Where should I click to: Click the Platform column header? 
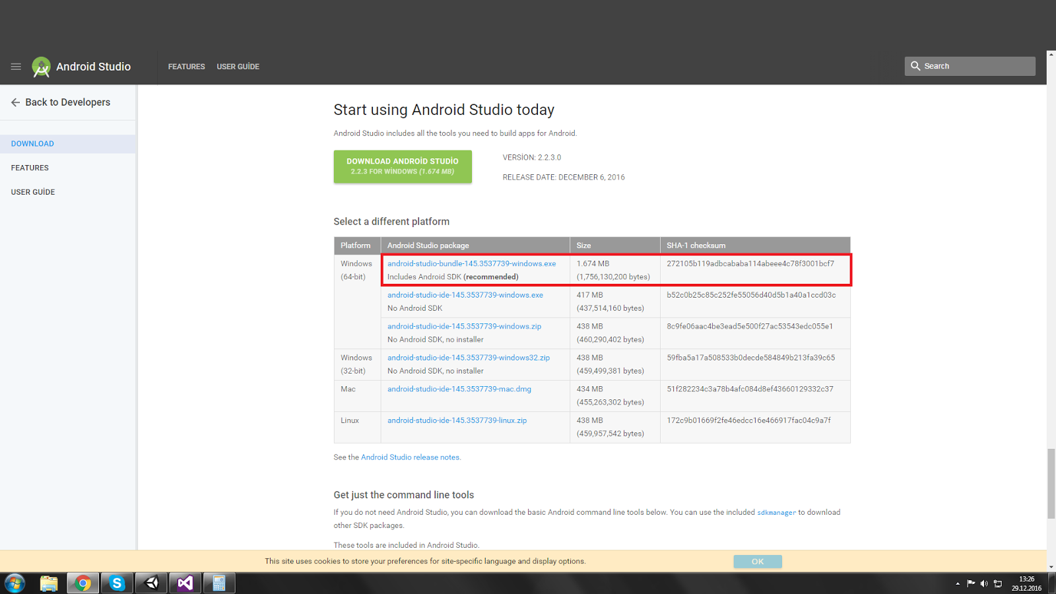pyautogui.click(x=357, y=246)
